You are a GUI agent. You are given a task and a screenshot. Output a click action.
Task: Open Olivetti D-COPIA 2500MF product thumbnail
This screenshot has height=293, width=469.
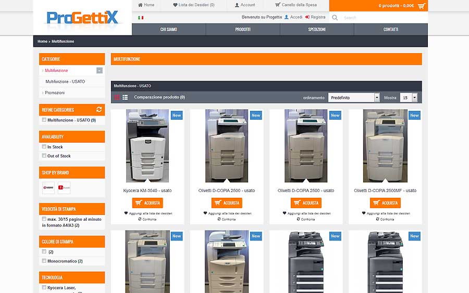(385, 146)
